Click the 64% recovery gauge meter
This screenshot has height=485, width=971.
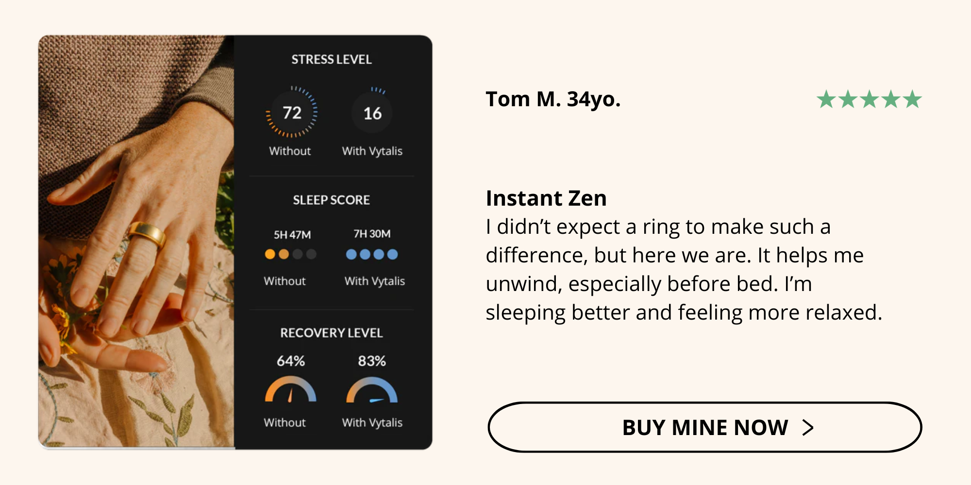290,390
